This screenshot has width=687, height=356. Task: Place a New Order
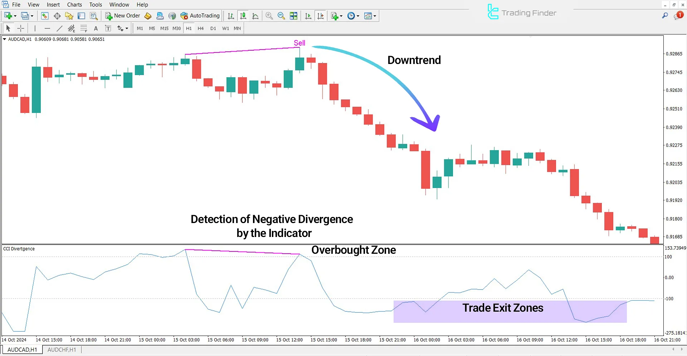click(122, 16)
